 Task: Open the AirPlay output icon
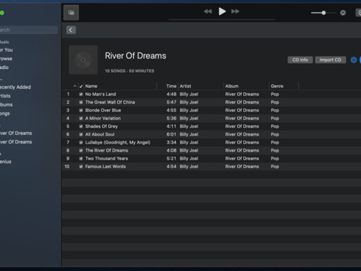(x=343, y=13)
